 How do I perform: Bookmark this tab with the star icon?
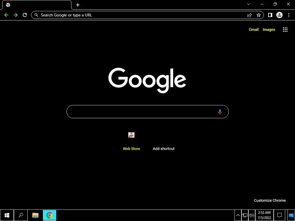259,15
